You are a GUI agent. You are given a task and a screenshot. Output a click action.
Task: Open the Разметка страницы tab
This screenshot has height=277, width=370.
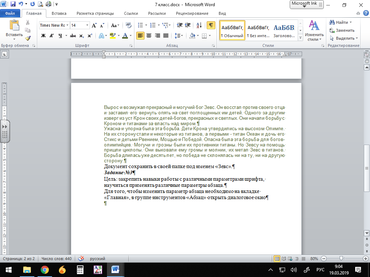coord(95,13)
